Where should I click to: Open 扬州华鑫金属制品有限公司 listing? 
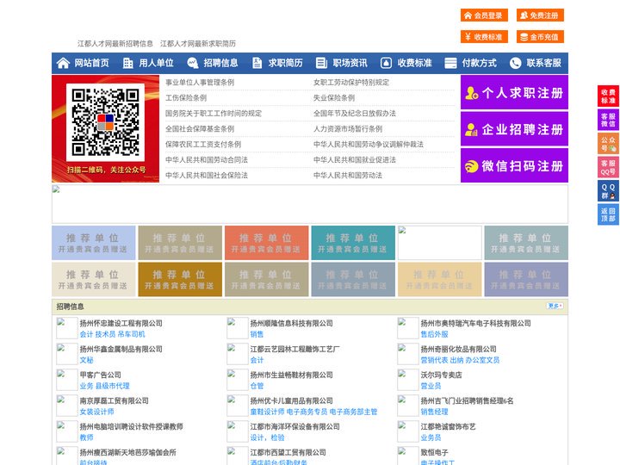[121, 349]
